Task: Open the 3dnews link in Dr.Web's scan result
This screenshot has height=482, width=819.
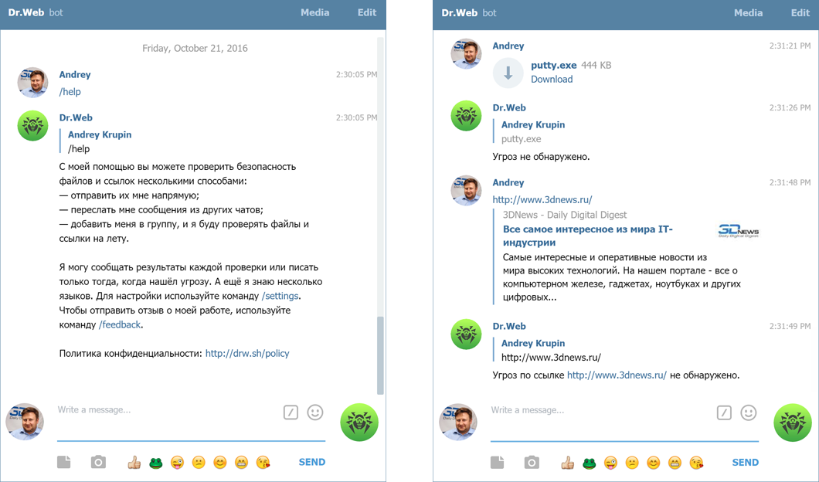Action: click(x=617, y=375)
